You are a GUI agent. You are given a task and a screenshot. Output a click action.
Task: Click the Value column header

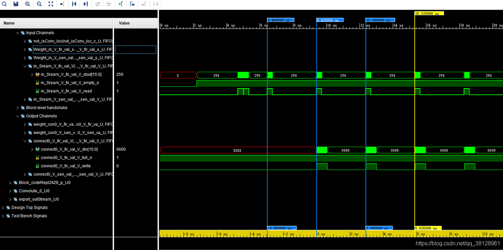point(136,23)
